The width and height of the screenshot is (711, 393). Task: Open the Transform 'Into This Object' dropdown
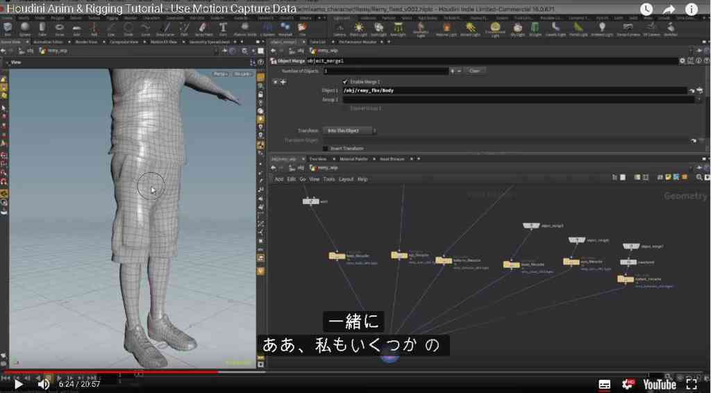[350, 131]
